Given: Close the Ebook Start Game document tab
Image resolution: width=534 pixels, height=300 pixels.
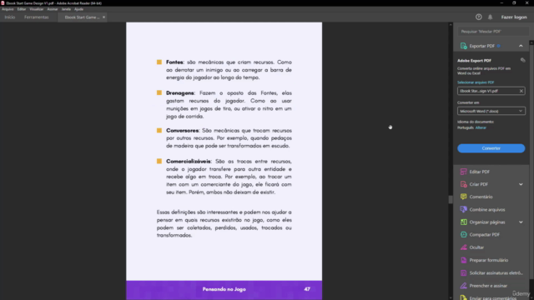Looking at the screenshot, I should click(x=103, y=17).
